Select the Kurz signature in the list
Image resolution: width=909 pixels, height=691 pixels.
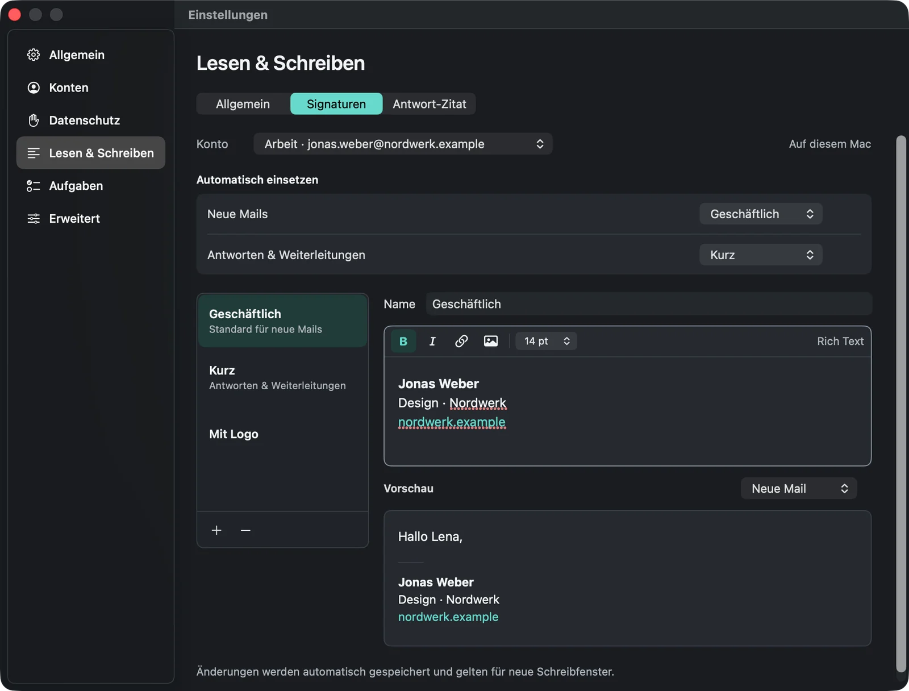point(282,377)
